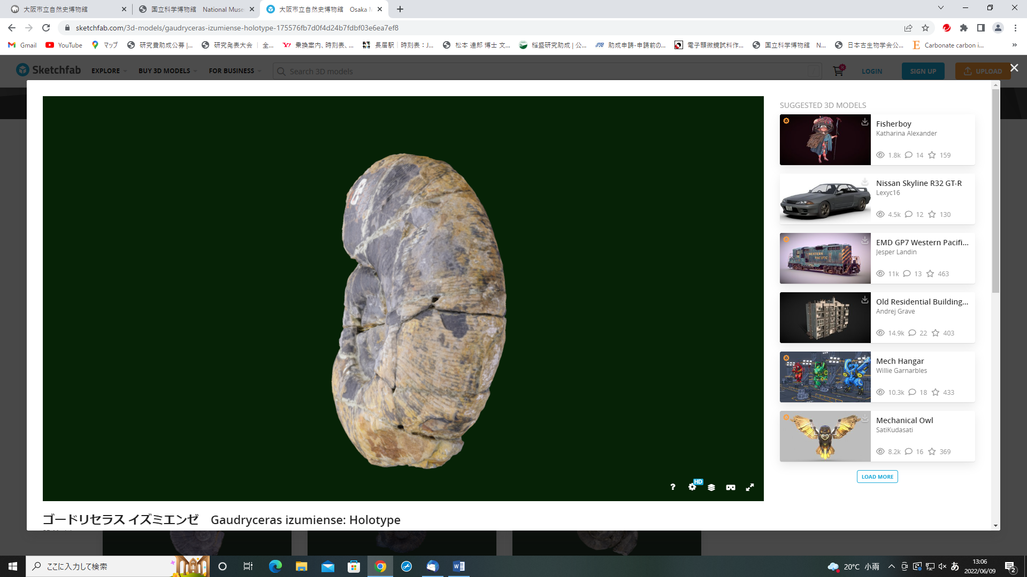Open Chrome profile avatar
Image resolution: width=1027 pixels, height=577 pixels.
coord(998,28)
